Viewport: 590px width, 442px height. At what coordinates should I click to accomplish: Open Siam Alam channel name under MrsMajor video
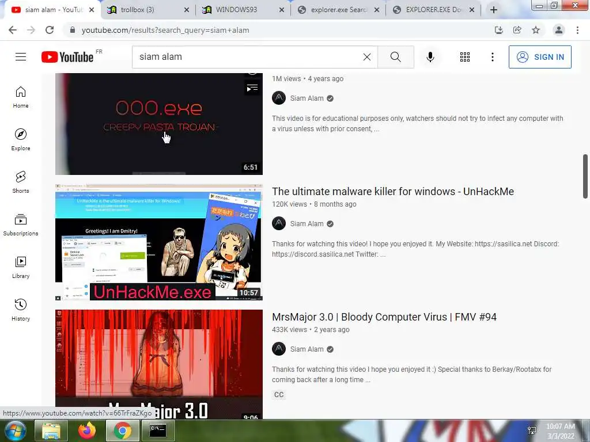[x=307, y=349]
